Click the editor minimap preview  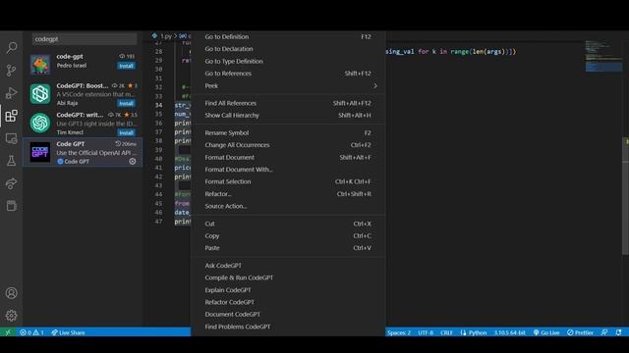point(603,56)
